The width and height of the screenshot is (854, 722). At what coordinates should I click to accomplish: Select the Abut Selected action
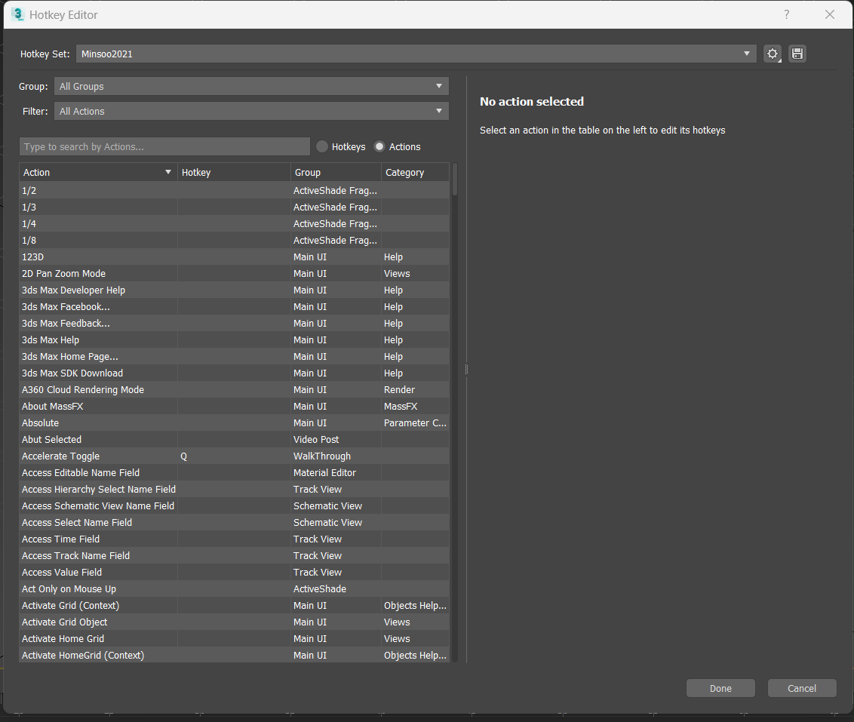[x=234, y=439]
